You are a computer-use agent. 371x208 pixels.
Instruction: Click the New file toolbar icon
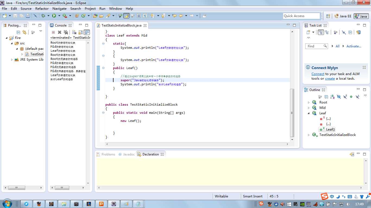click(x=5, y=16)
